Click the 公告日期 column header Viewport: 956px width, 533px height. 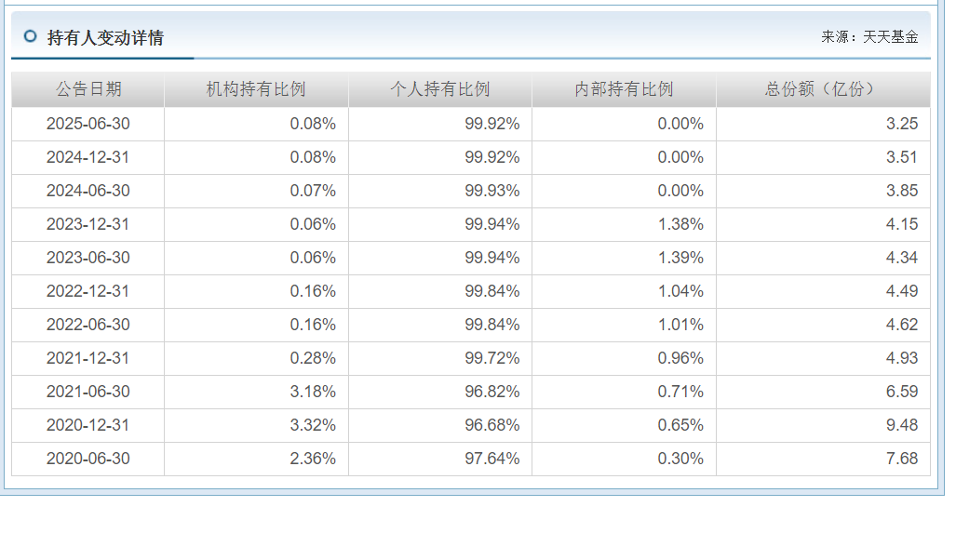(x=88, y=89)
